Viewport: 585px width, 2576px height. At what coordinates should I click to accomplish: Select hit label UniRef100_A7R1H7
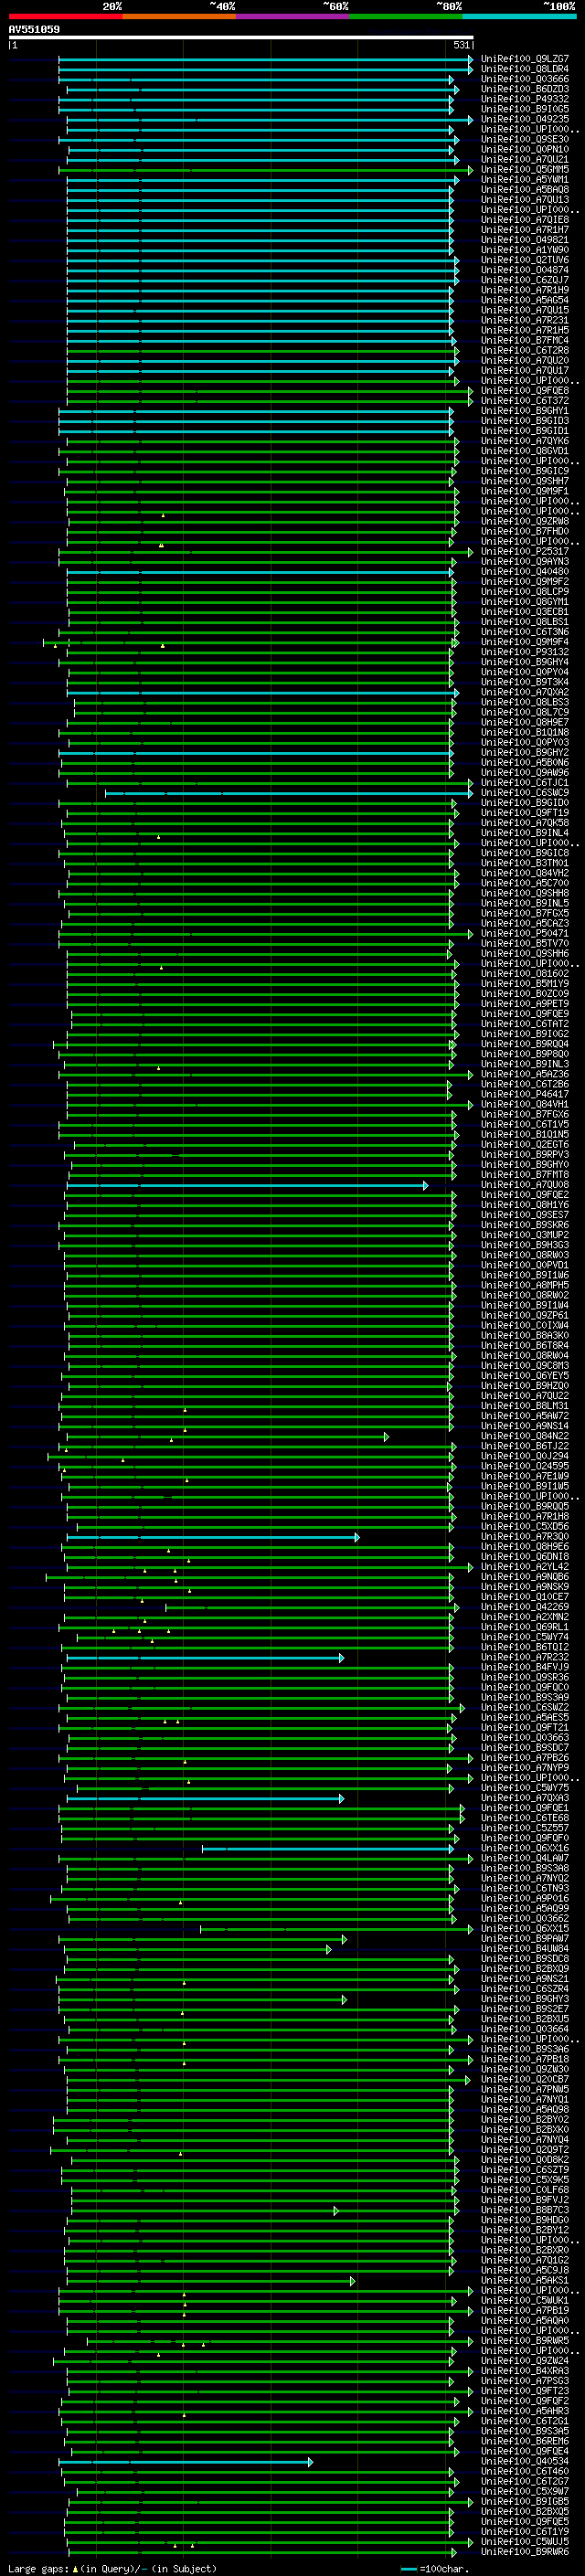(525, 230)
